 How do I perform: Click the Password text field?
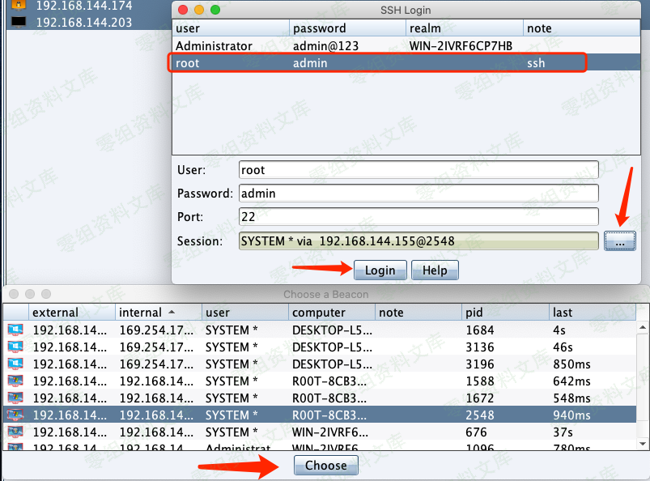pos(418,194)
